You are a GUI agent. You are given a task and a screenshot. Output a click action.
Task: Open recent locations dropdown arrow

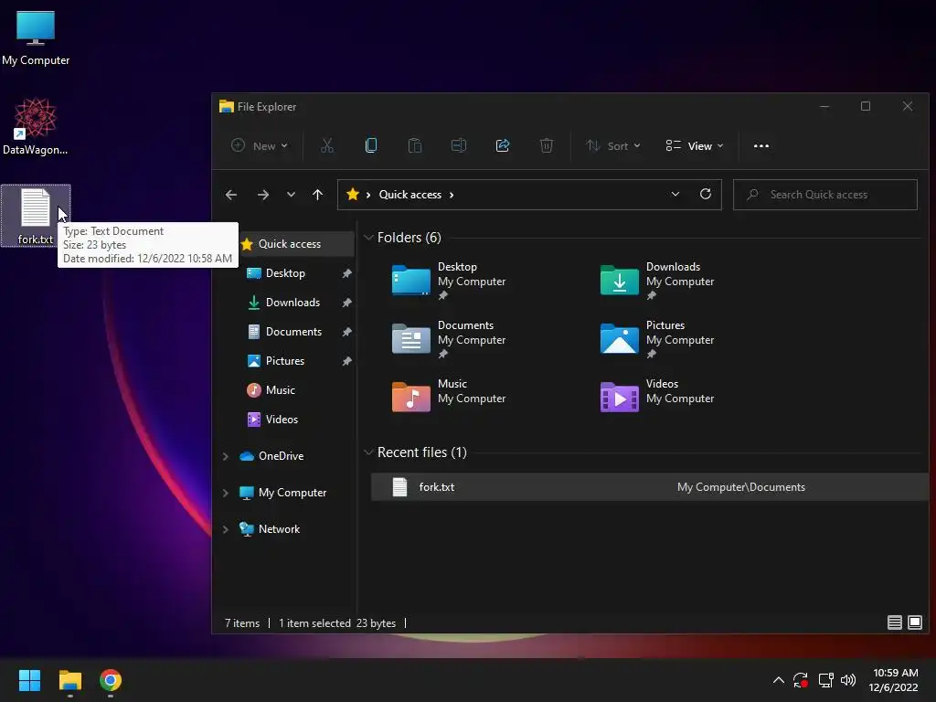291,195
